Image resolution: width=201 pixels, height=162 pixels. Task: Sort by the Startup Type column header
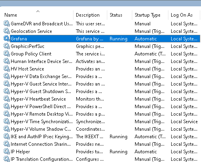click(147, 15)
